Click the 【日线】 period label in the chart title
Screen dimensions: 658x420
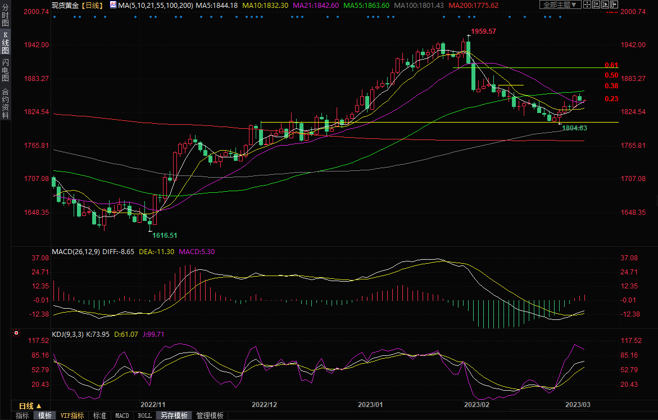(x=91, y=4)
